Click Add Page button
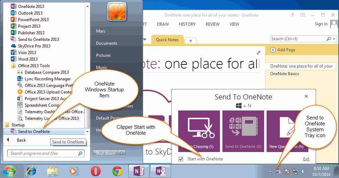The width and height of the screenshot is (339, 178). [283, 50]
